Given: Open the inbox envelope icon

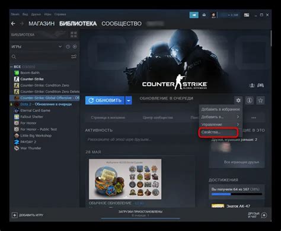Looking at the screenshot, I should (x=204, y=15).
